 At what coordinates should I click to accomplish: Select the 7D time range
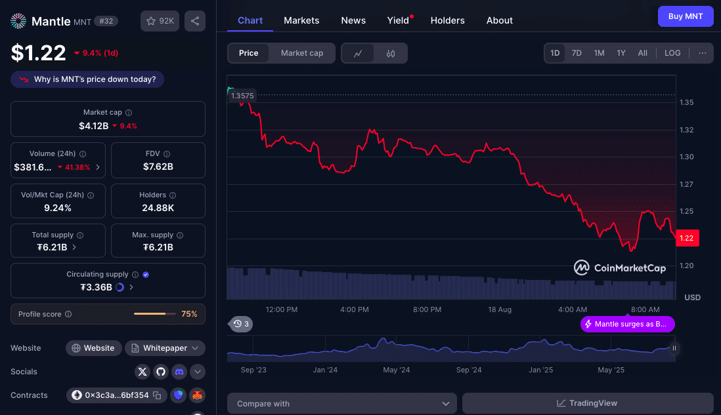point(577,53)
